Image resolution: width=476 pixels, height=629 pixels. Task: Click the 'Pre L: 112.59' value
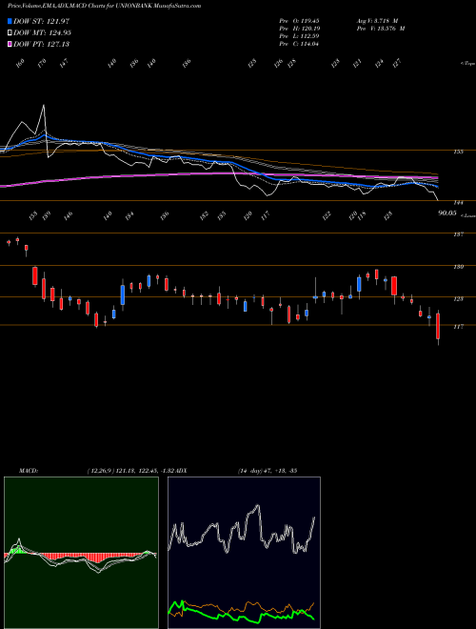299,36
